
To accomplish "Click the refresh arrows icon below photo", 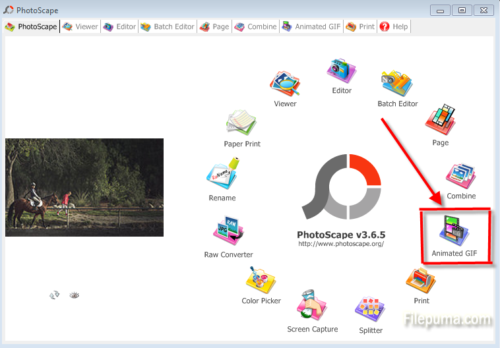I will [x=55, y=295].
